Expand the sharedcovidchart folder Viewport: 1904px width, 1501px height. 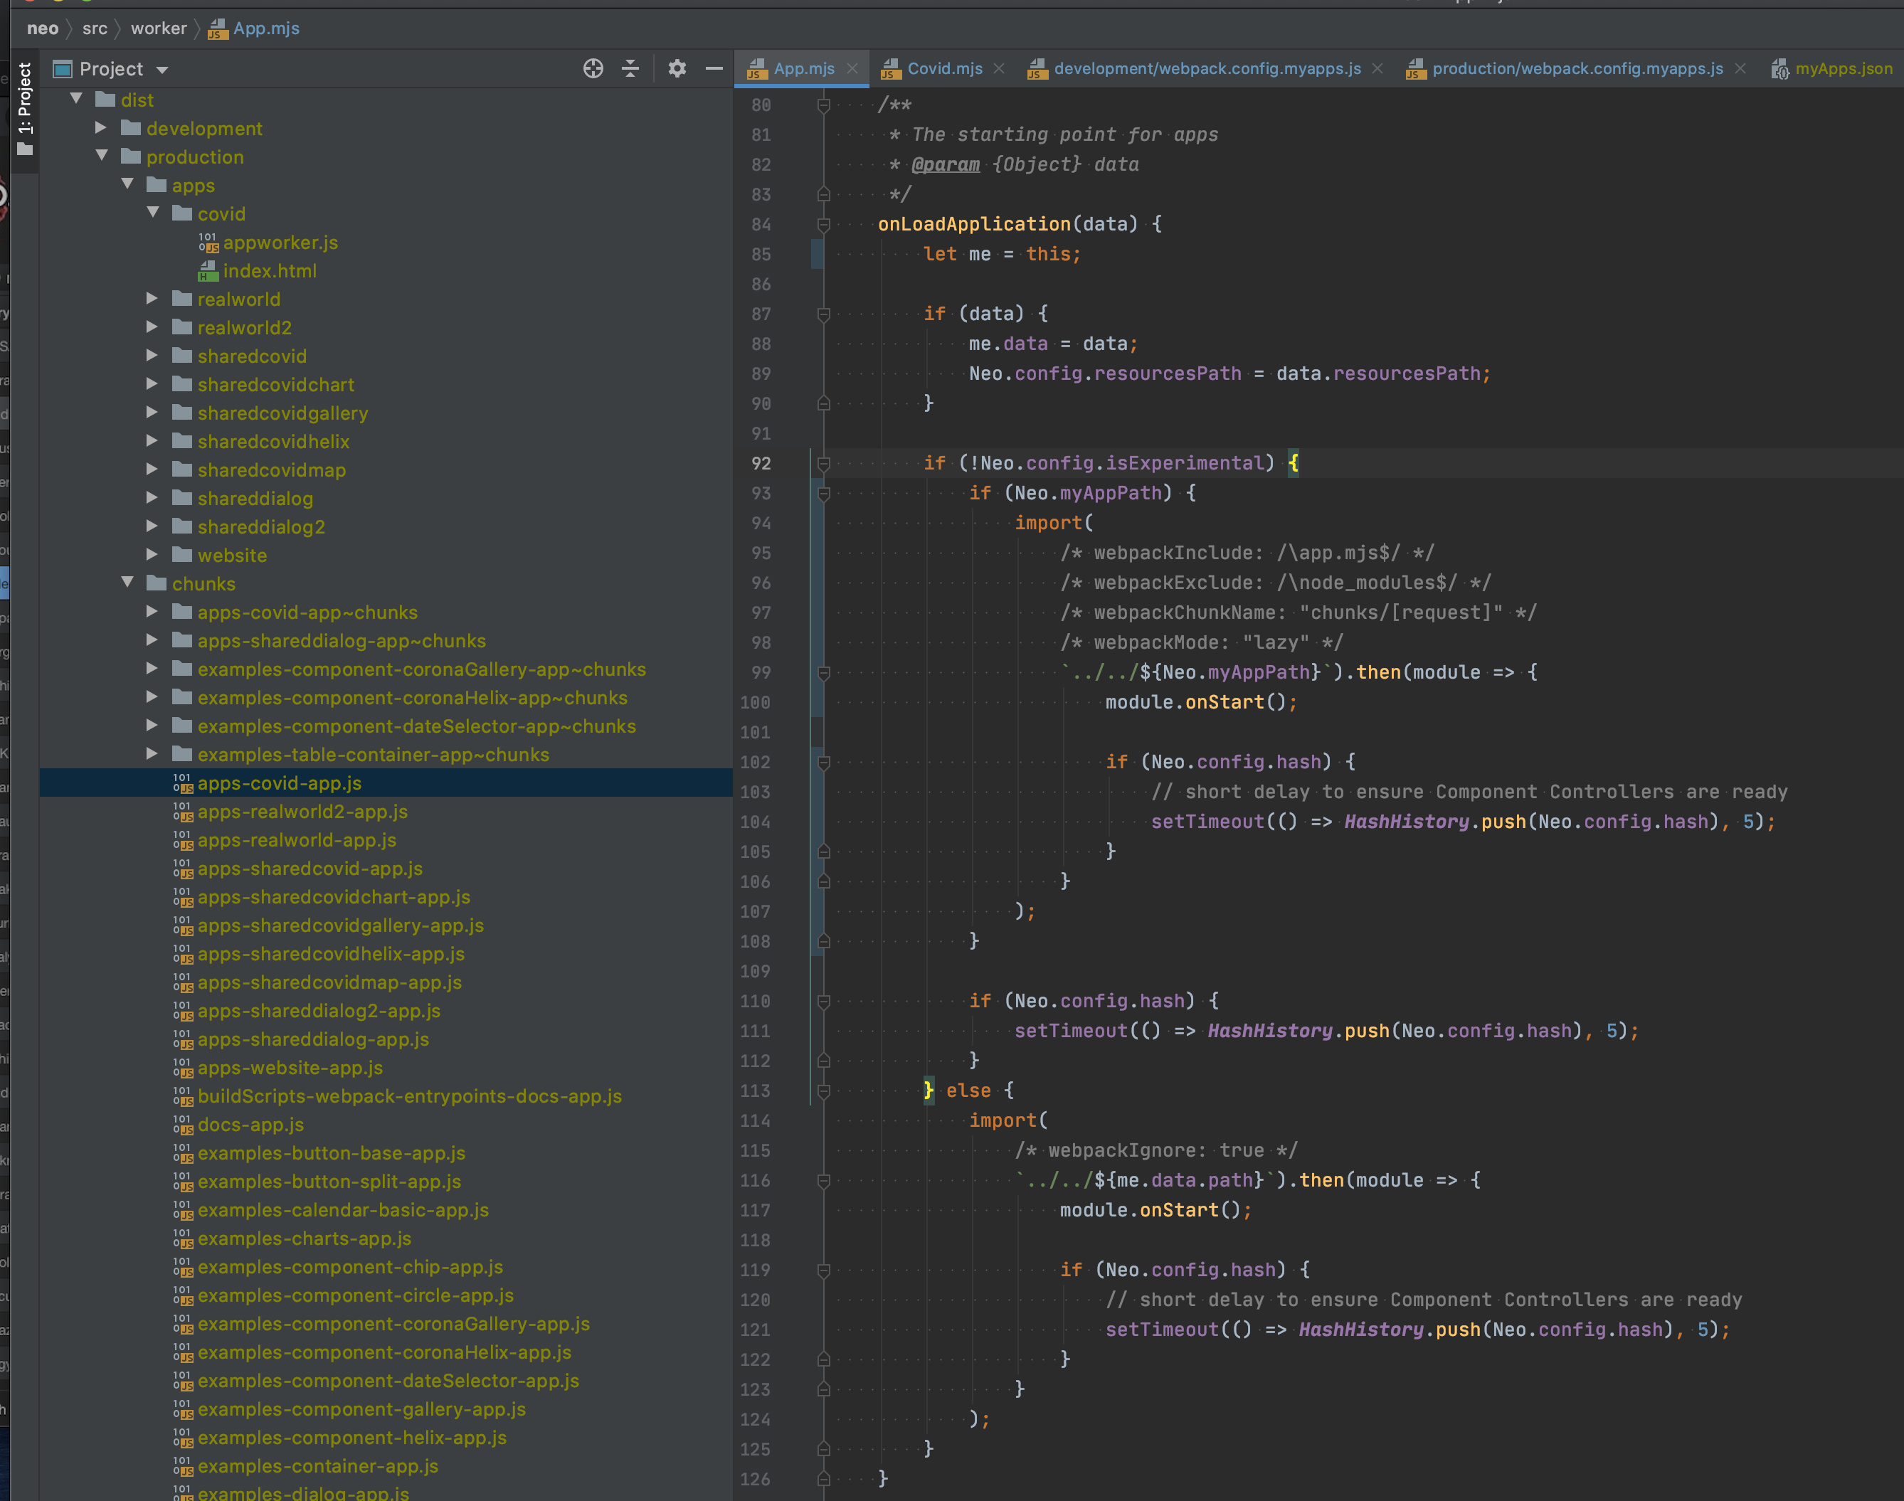(x=152, y=384)
